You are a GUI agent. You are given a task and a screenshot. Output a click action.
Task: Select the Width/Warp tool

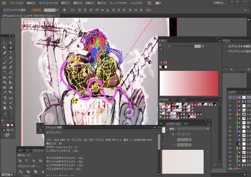click(4, 78)
